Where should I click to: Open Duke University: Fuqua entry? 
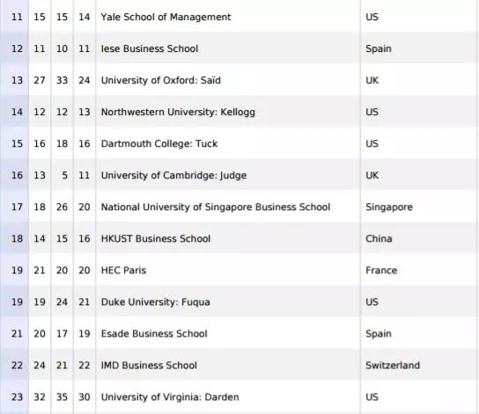point(156,301)
